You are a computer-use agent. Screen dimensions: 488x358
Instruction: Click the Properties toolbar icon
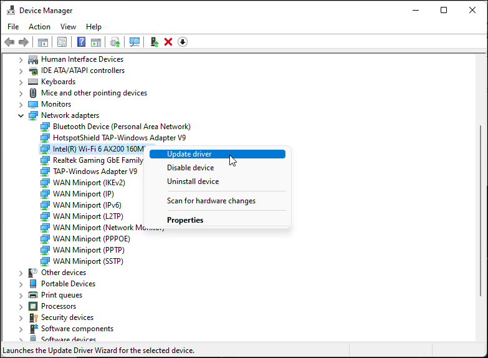62,42
